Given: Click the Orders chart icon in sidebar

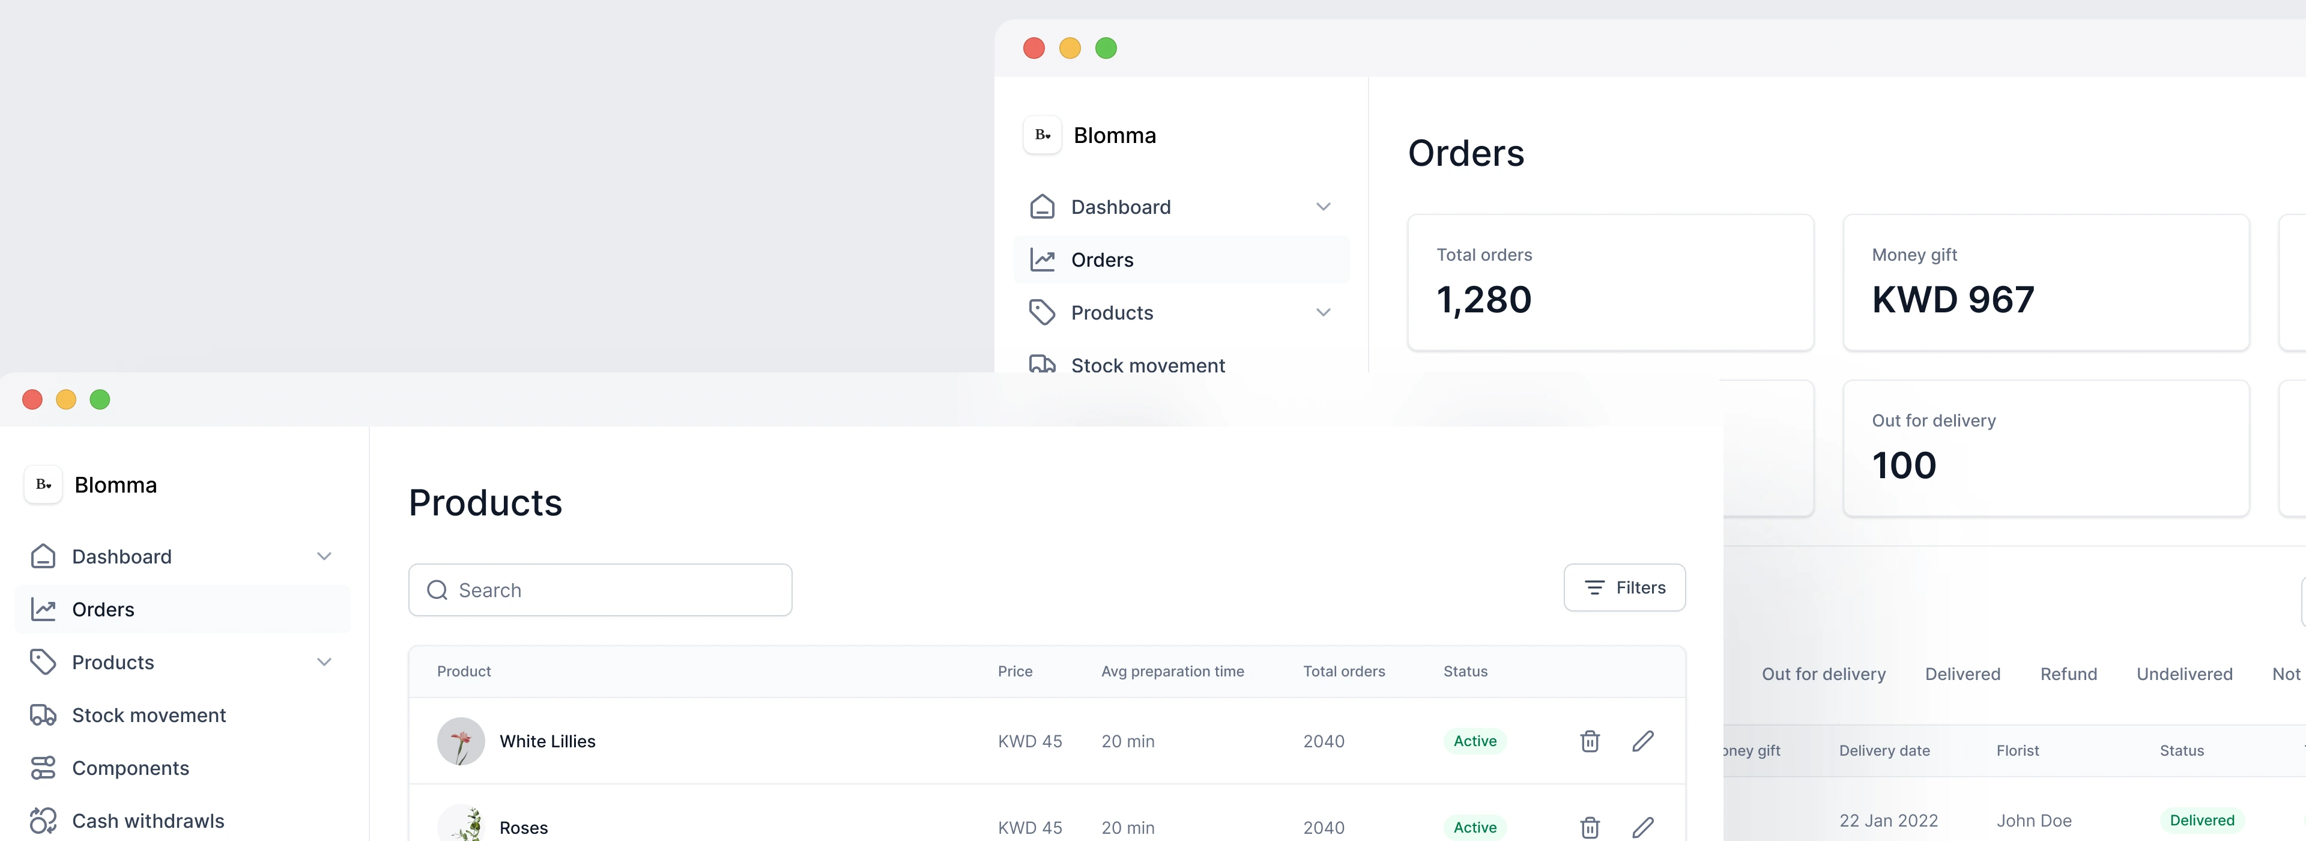Looking at the screenshot, I should coord(44,609).
